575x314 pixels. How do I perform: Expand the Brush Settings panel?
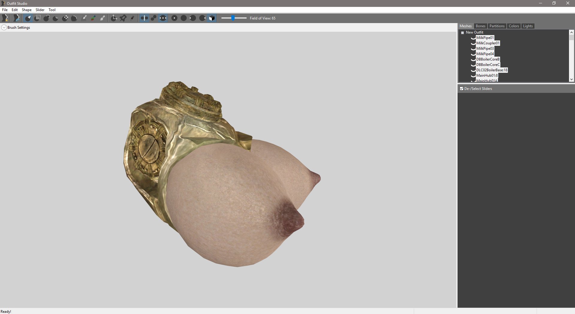pos(4,28)
